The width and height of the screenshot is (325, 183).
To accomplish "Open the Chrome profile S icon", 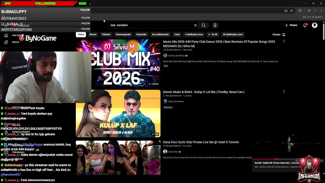I will point(315,11).
